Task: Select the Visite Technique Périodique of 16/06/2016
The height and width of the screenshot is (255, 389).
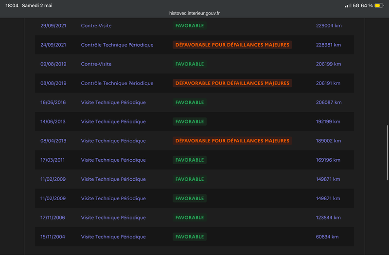Action: pyautogui.click(x=113, y=102)
